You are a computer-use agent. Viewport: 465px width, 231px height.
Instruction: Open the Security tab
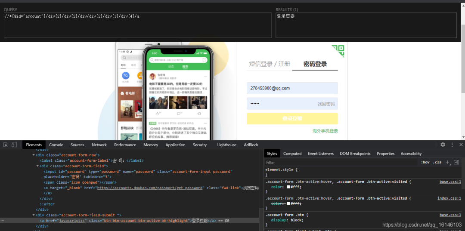click(x=200, y=145)
